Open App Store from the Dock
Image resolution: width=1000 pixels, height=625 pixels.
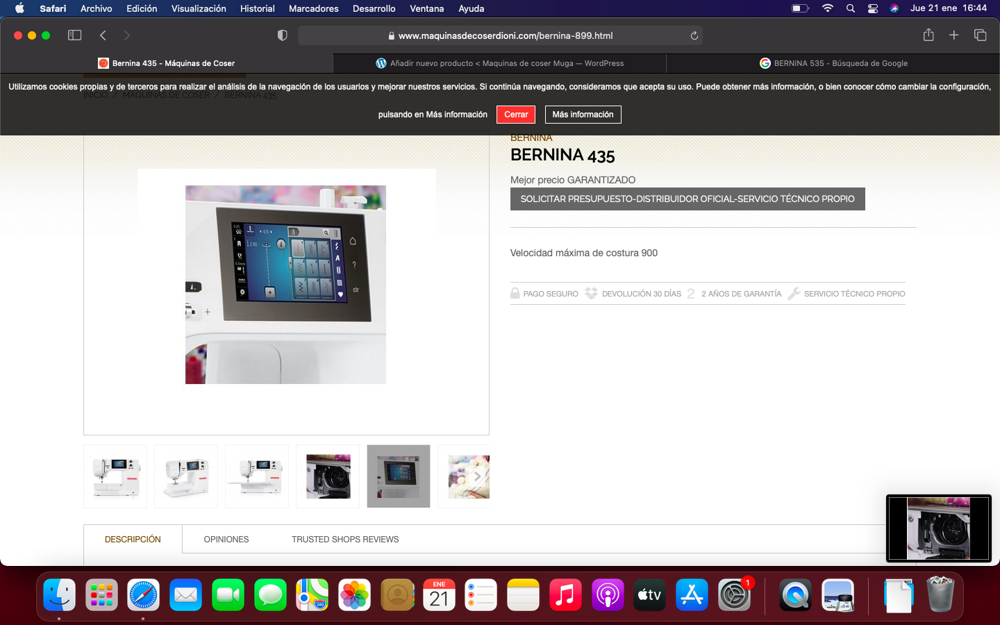(692, 595)
